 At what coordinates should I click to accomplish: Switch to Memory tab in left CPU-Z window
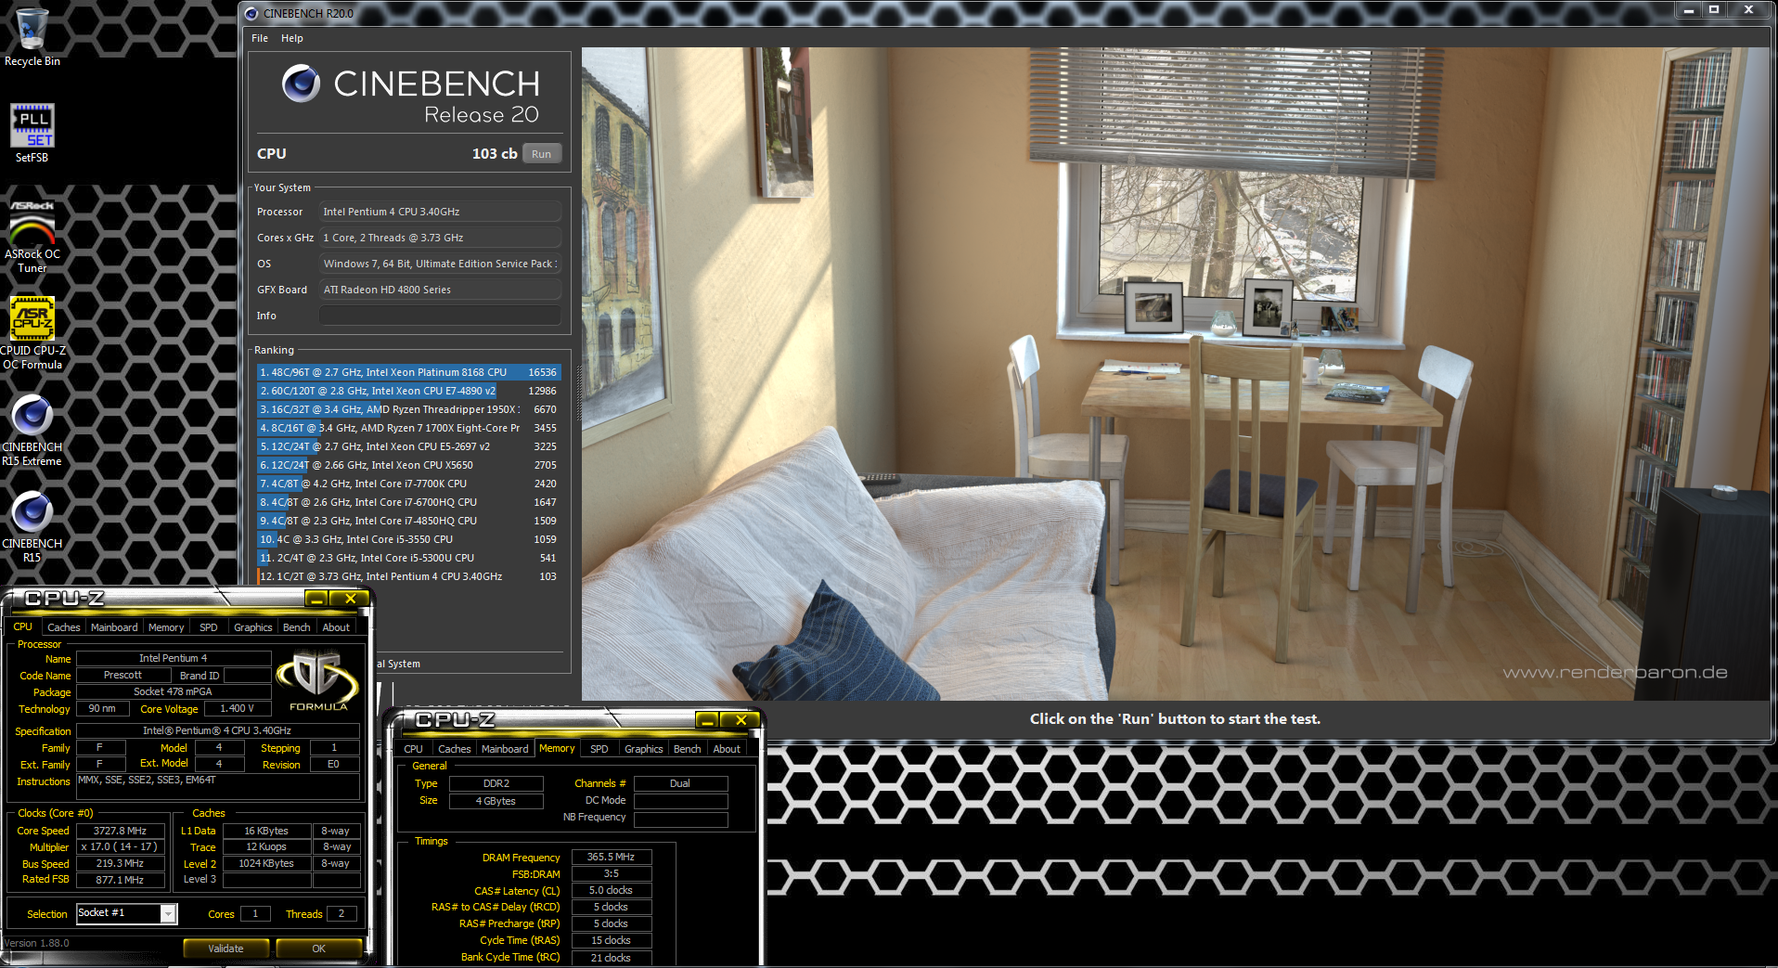click(x=166, y=627)
